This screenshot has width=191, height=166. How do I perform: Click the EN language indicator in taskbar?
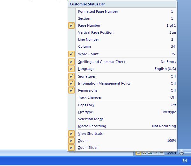click(x=184, y=161)
